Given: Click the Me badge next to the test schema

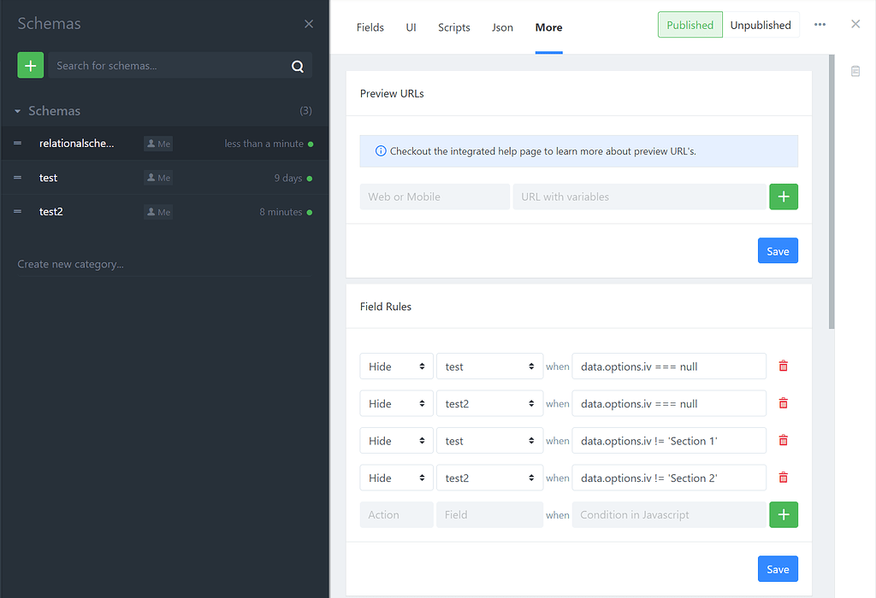Looking at the screenshot, I should pos(157,178).
